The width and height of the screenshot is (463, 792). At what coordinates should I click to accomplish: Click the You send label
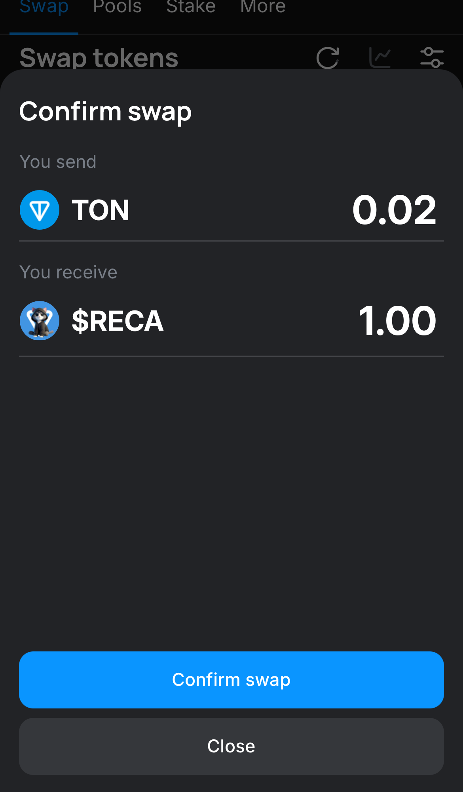point(58,162)
